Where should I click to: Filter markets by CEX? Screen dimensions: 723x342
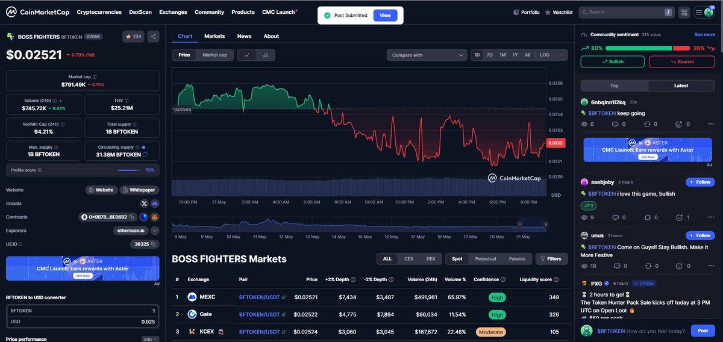[x=408, y=259]
